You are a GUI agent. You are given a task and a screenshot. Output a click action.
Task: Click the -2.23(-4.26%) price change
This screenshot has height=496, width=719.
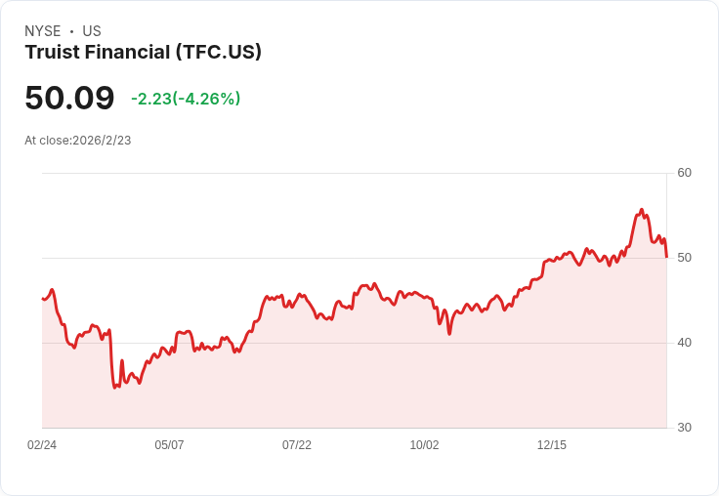point(186,99)
